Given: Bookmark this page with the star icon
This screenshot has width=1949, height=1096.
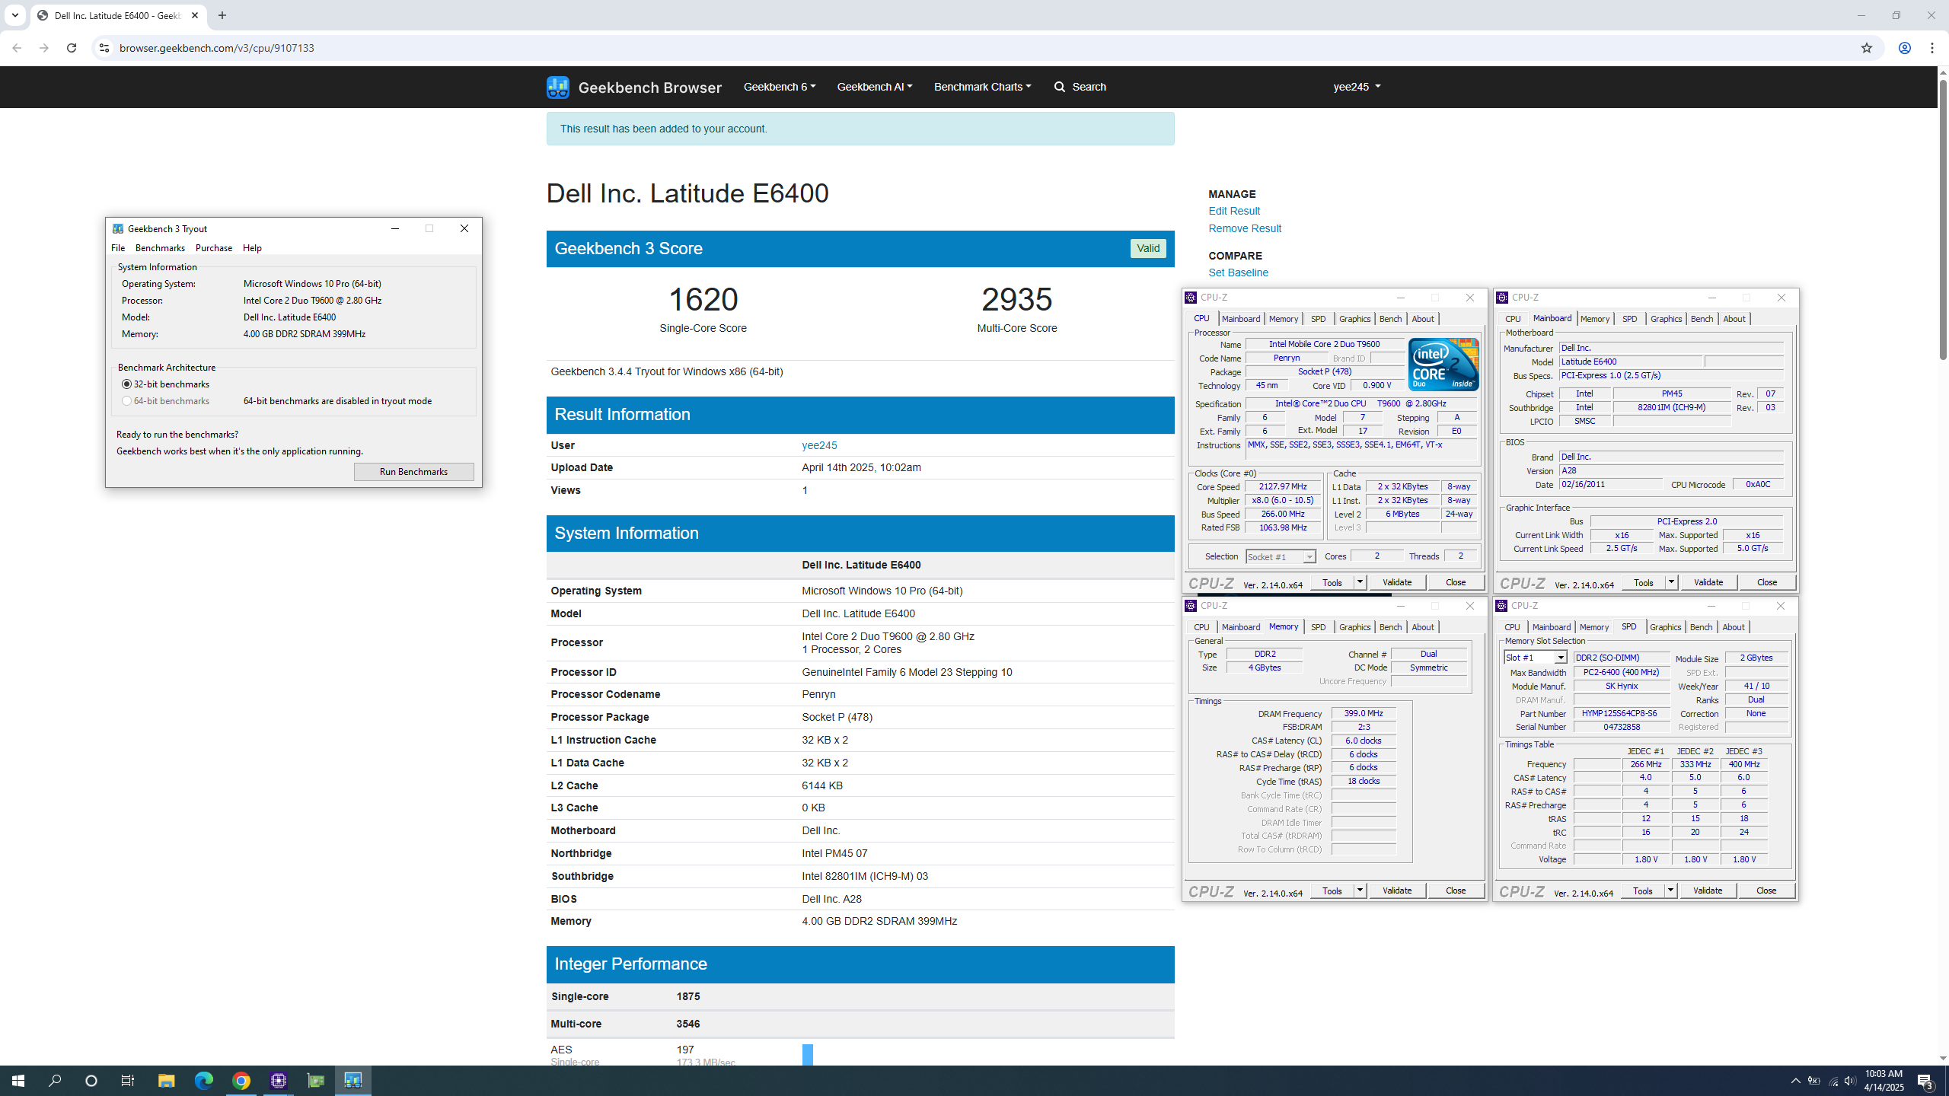Looking at the screenshot, I should pos(1866,48).
